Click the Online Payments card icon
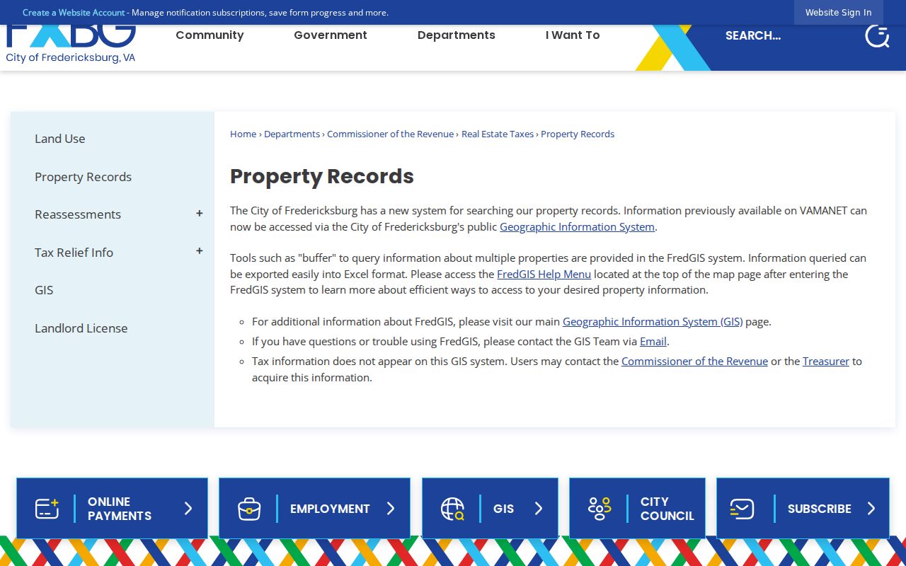The width and height of the screenshot is (906, 566). coord(47,508)
